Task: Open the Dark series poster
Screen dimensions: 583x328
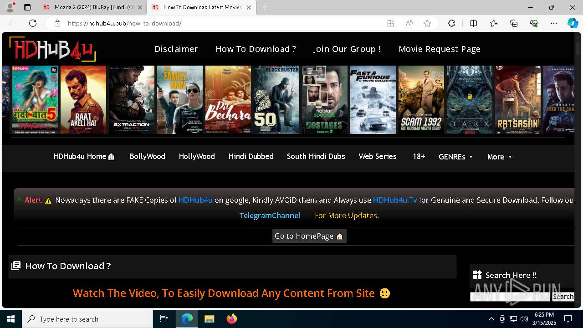Action: [x=470, y=100]
